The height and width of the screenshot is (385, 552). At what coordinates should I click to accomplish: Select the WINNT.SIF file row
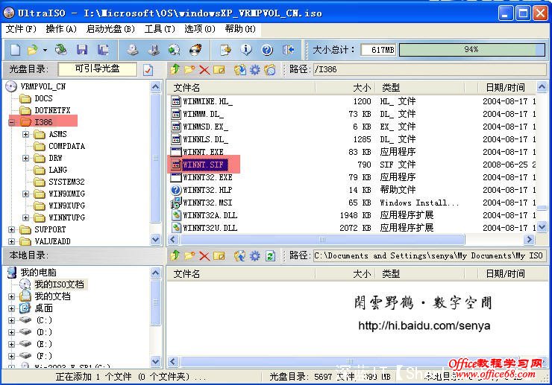click(351, 165)
